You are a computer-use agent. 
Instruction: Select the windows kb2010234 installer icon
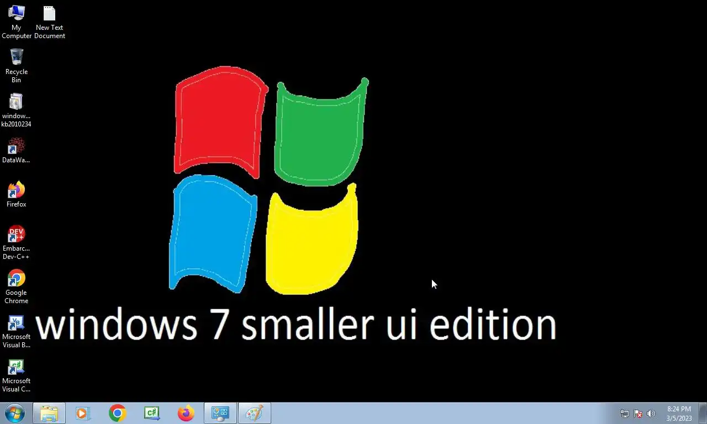coord(16,110)
